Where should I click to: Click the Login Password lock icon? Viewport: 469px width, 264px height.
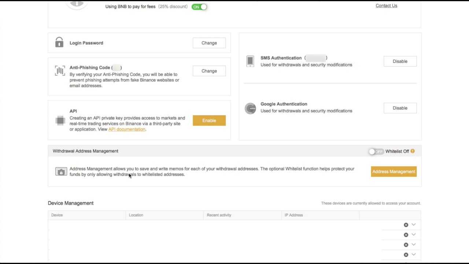tap(59, 43)
